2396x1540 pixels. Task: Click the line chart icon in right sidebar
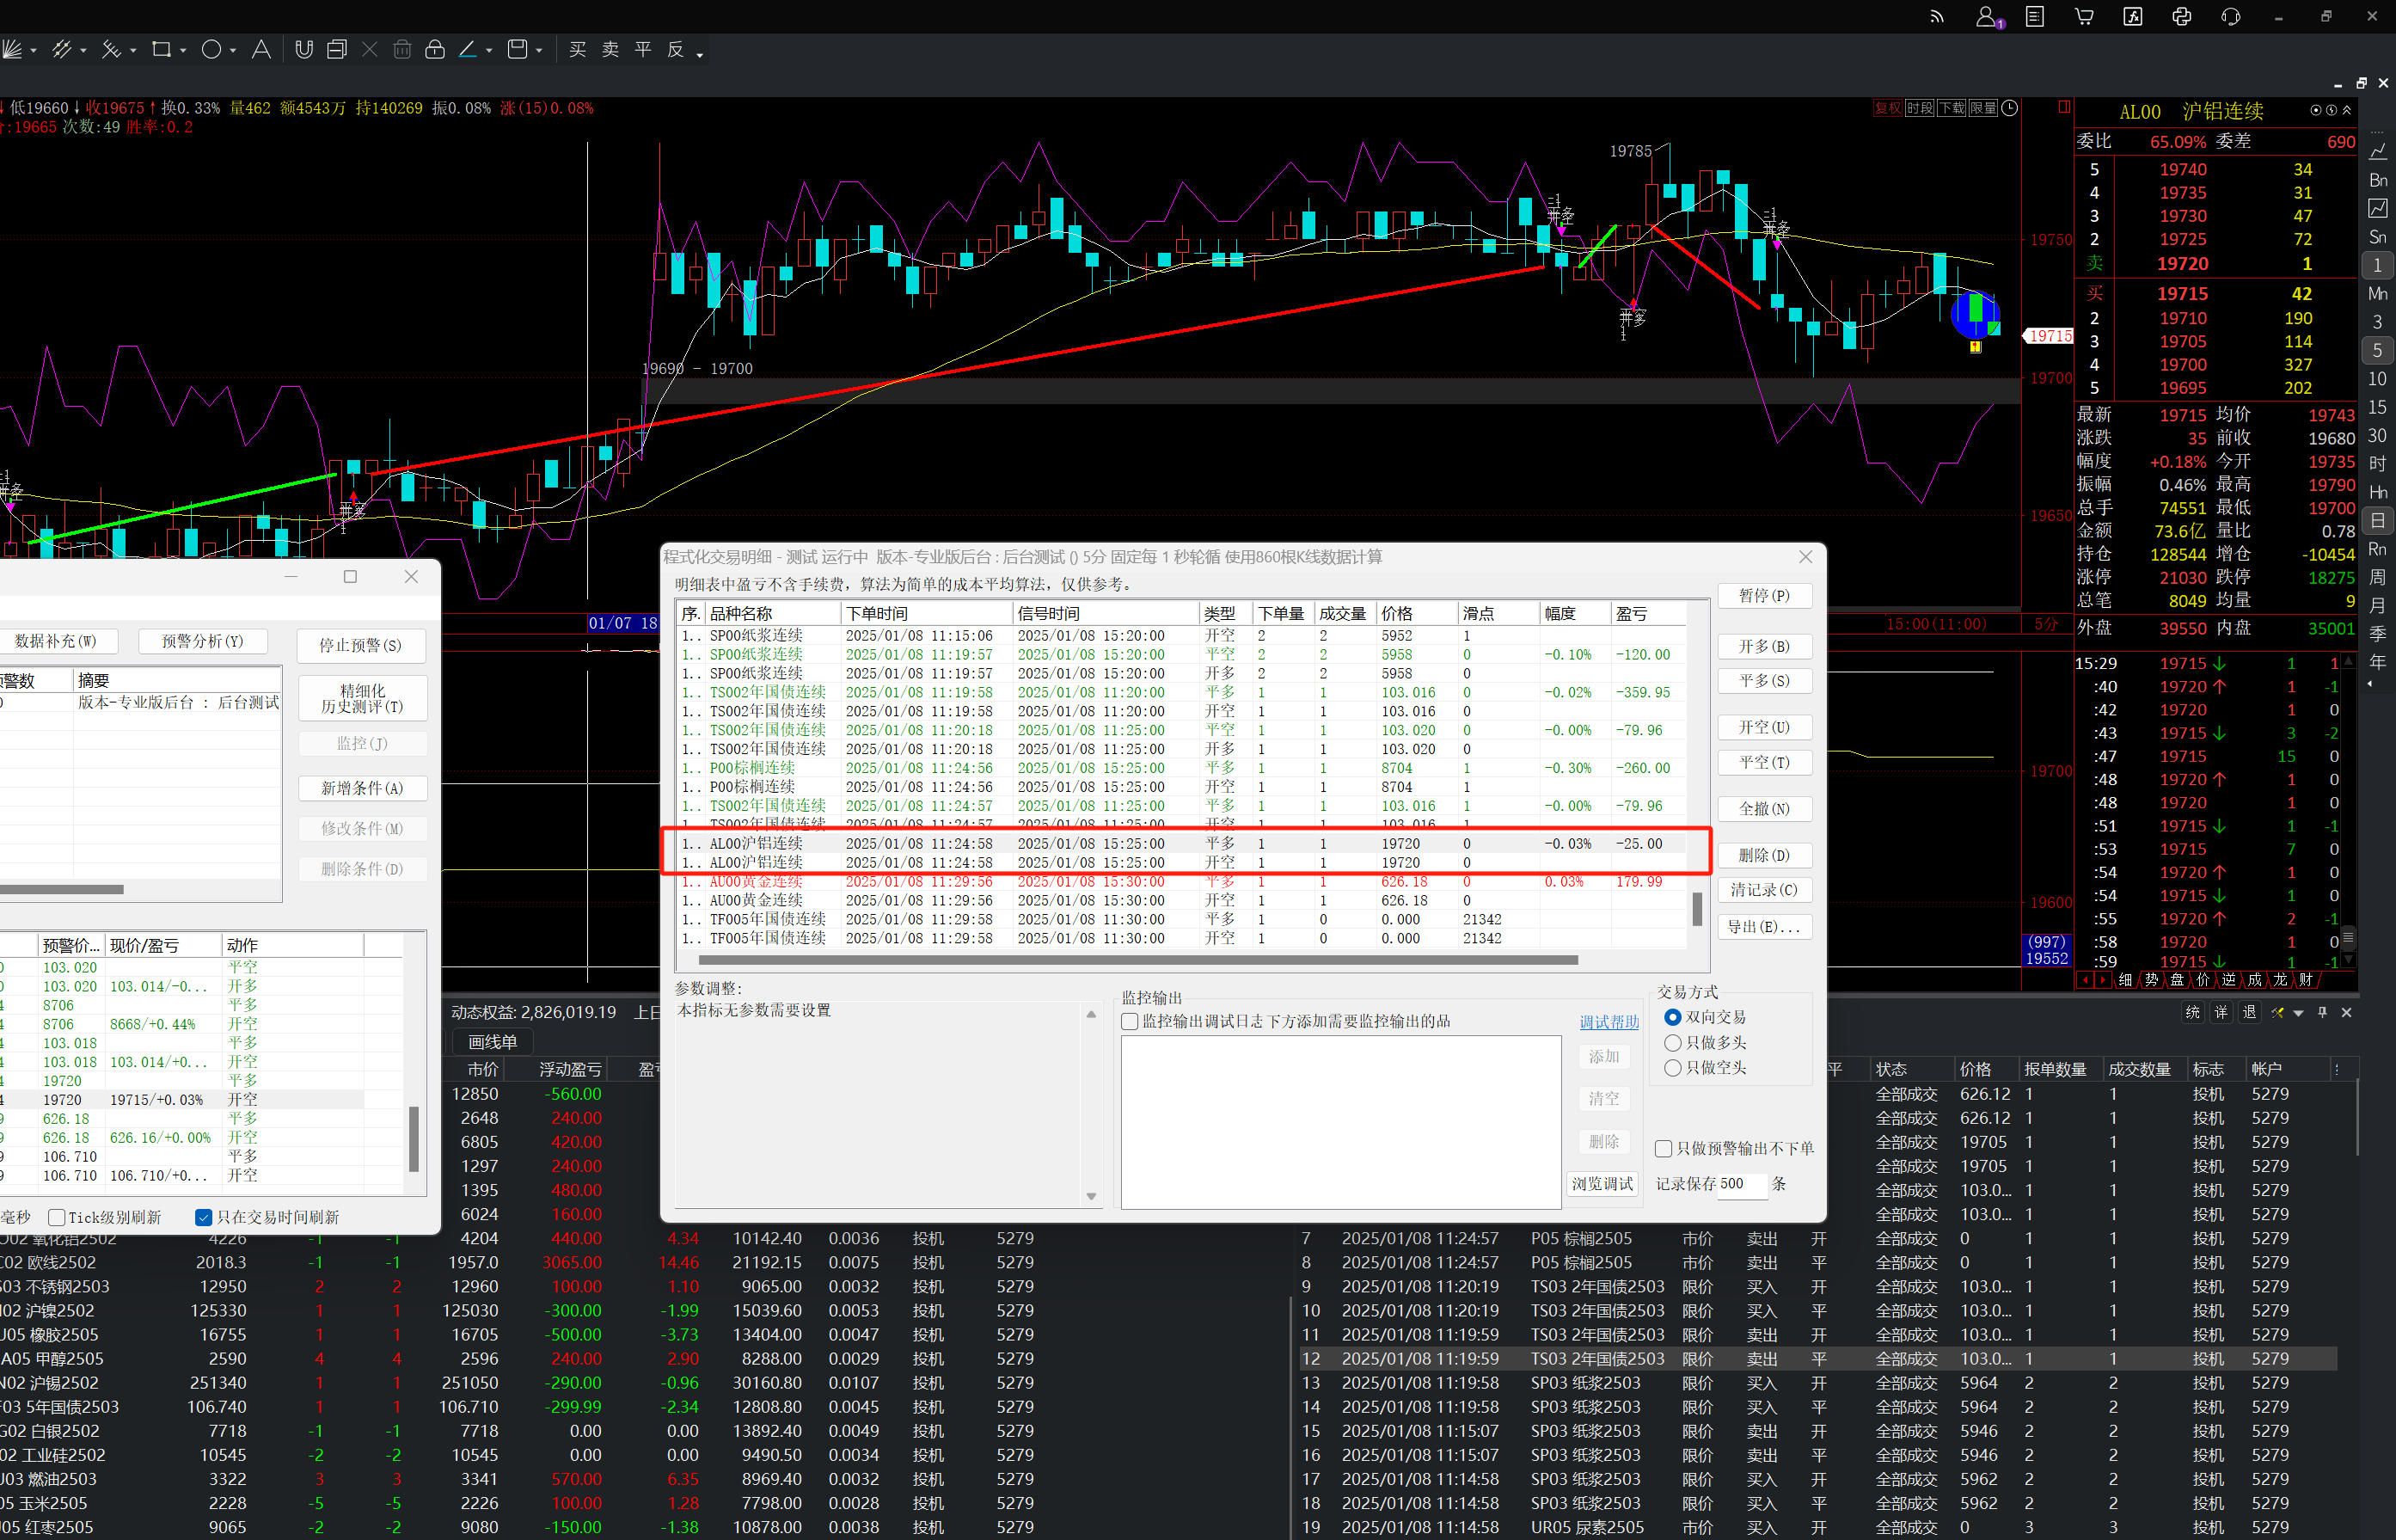coord(2378,151)
